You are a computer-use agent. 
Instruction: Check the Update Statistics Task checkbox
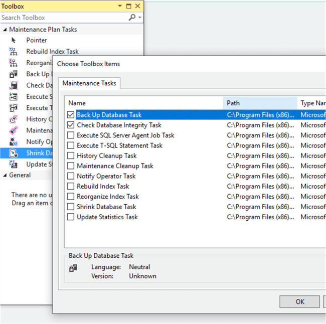coord(71,217)
